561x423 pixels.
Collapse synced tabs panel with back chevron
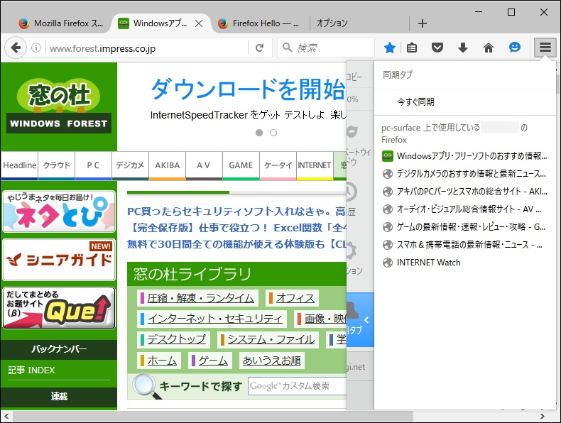tap(366, 320)
